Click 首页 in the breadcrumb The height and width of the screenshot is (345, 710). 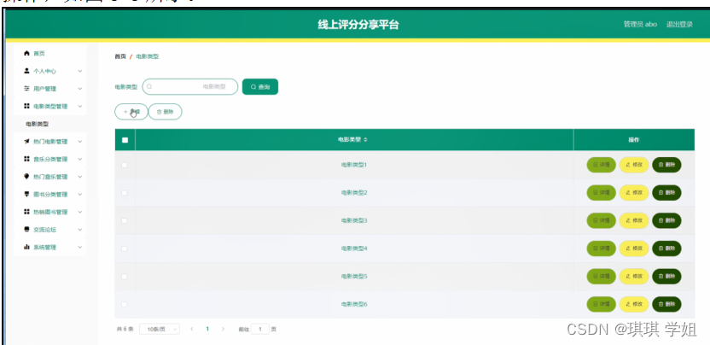coord(120,56)
